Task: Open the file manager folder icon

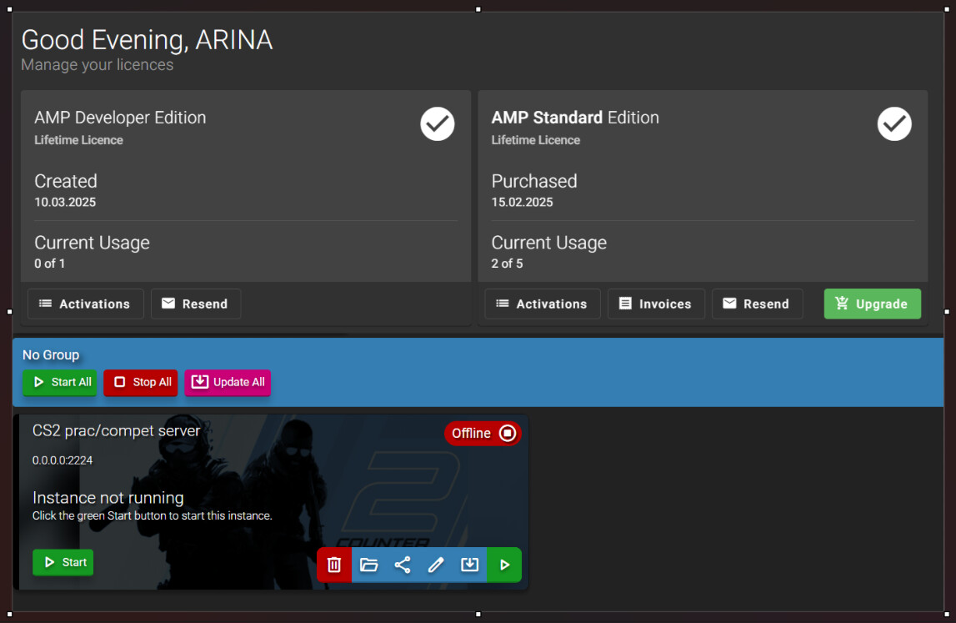Action: [x=369, y=565]
